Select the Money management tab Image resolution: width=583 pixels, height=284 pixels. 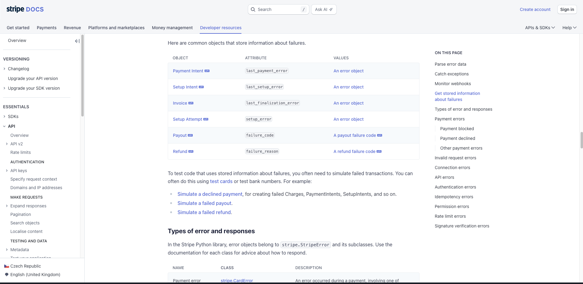pyautogui.click(x=172, y=28)
